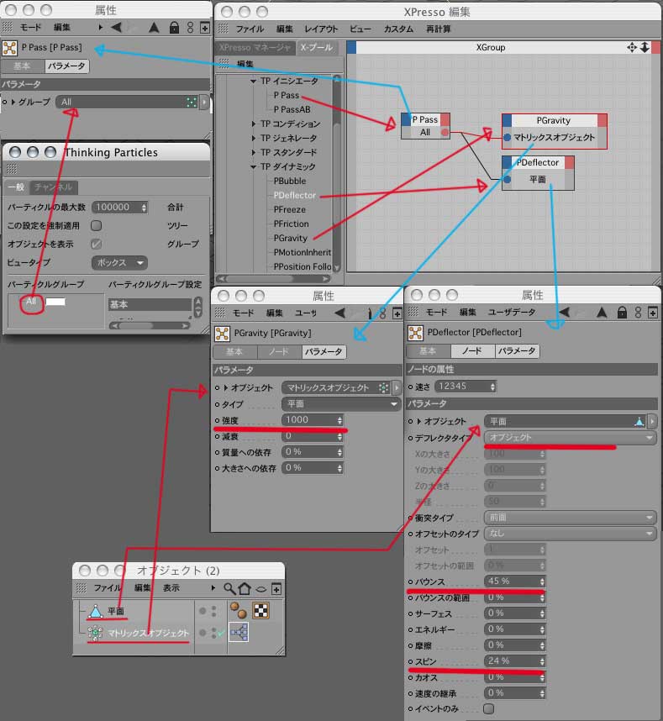Click PGravity node icon in attribute header
Image resolution: width=663 pixels, height=721 pixels.
[x=222, y=334]
